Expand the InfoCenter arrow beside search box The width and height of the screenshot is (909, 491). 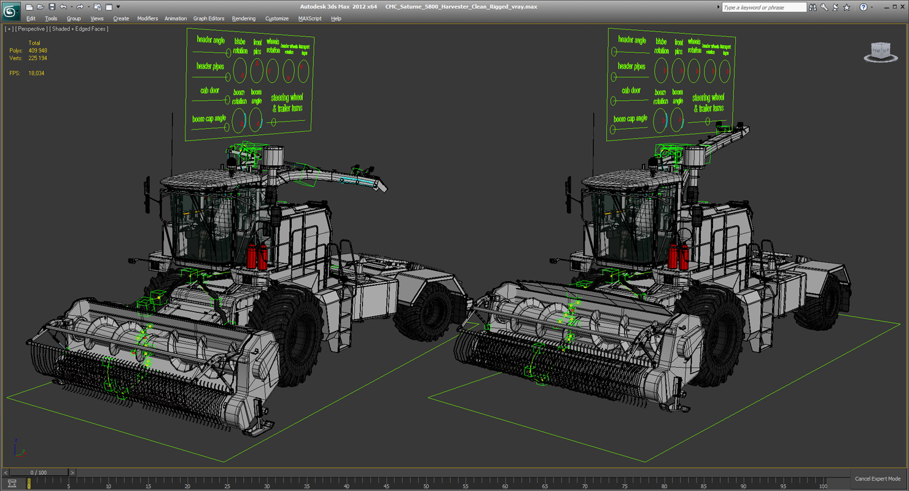719,7
